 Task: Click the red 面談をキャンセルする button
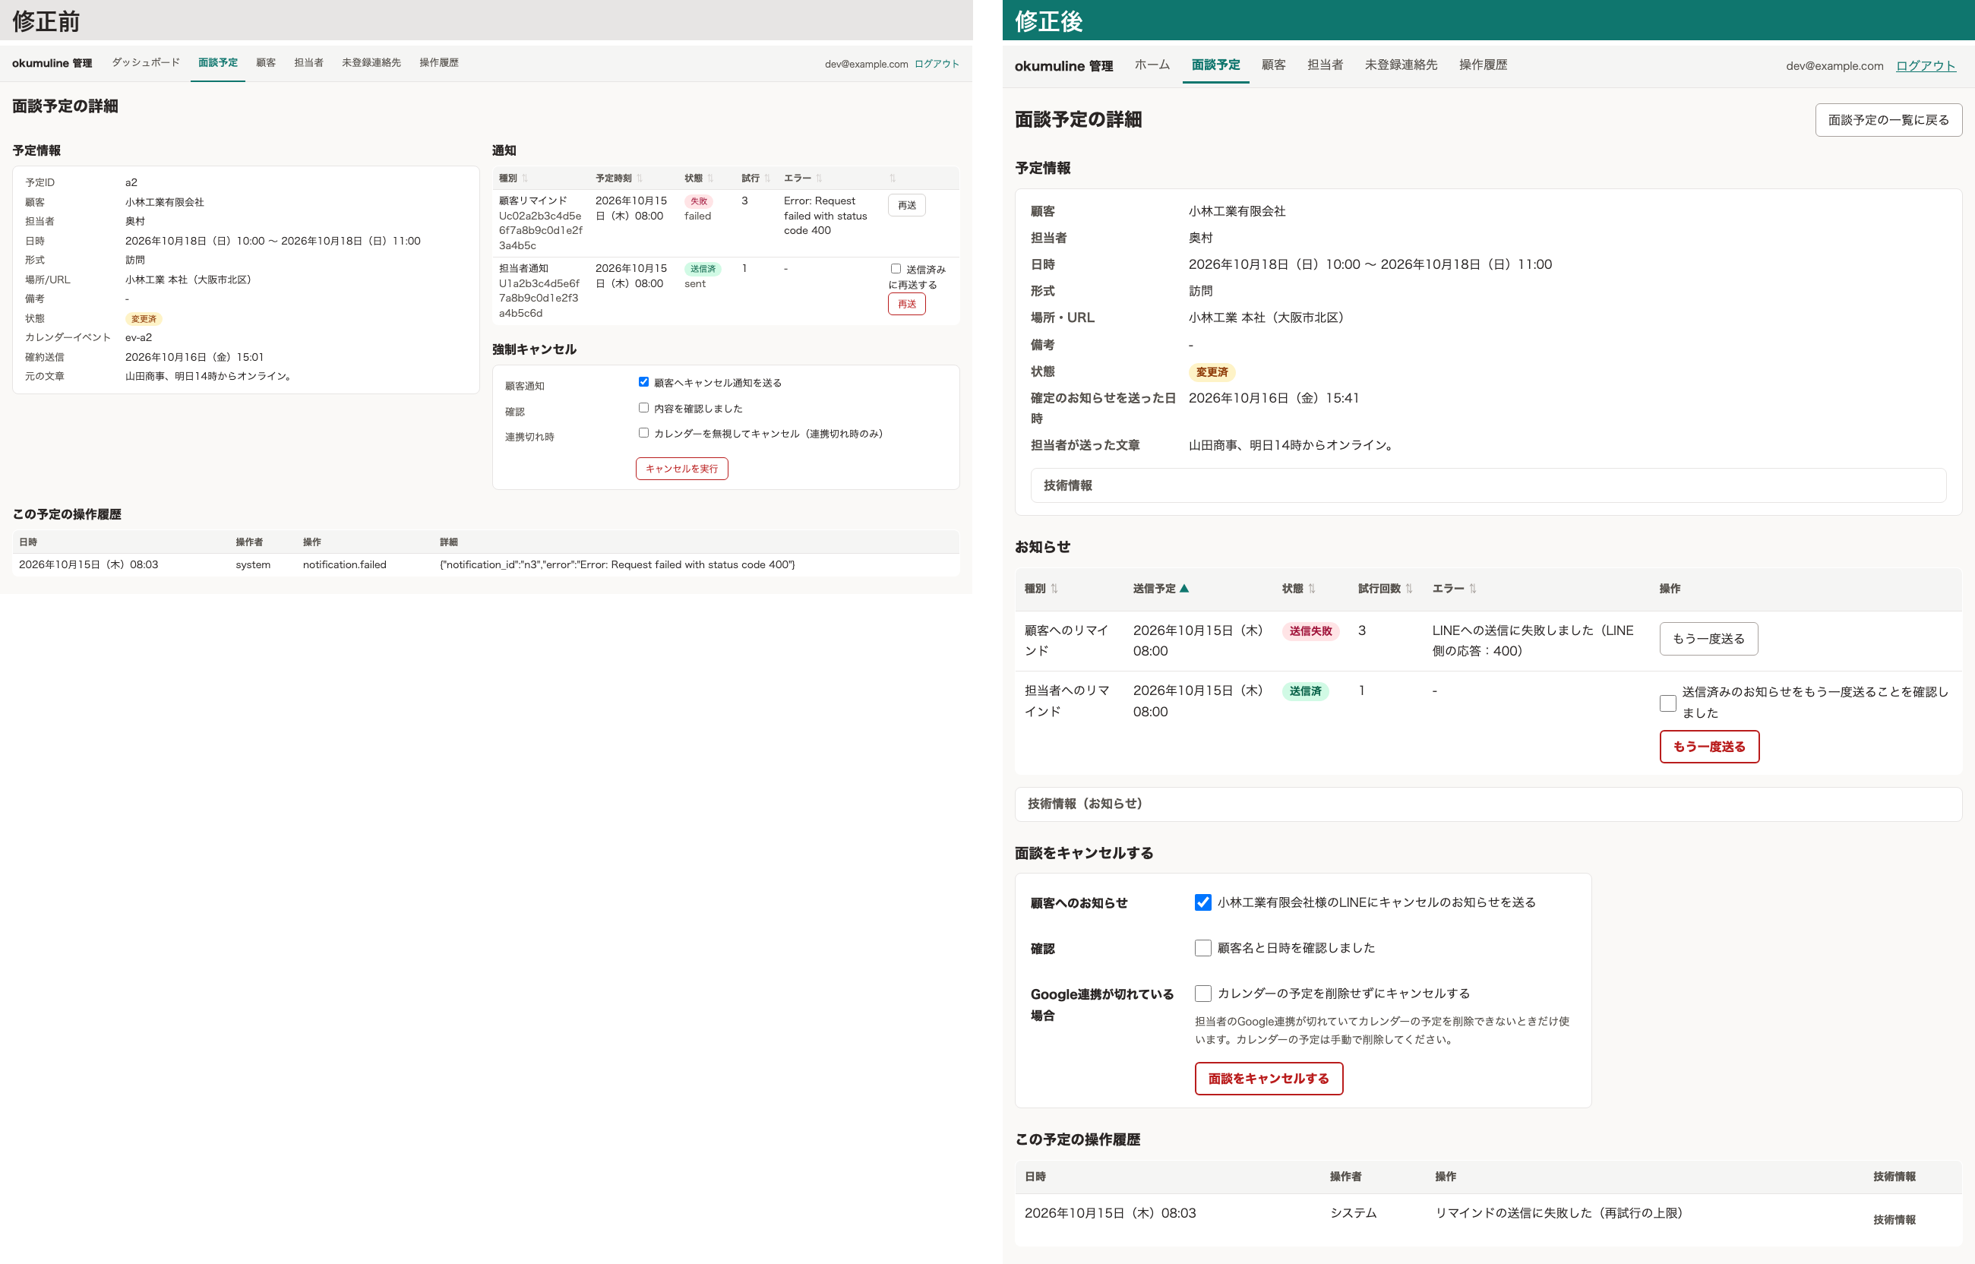pyautogui.click(x=1269, y=1079)
